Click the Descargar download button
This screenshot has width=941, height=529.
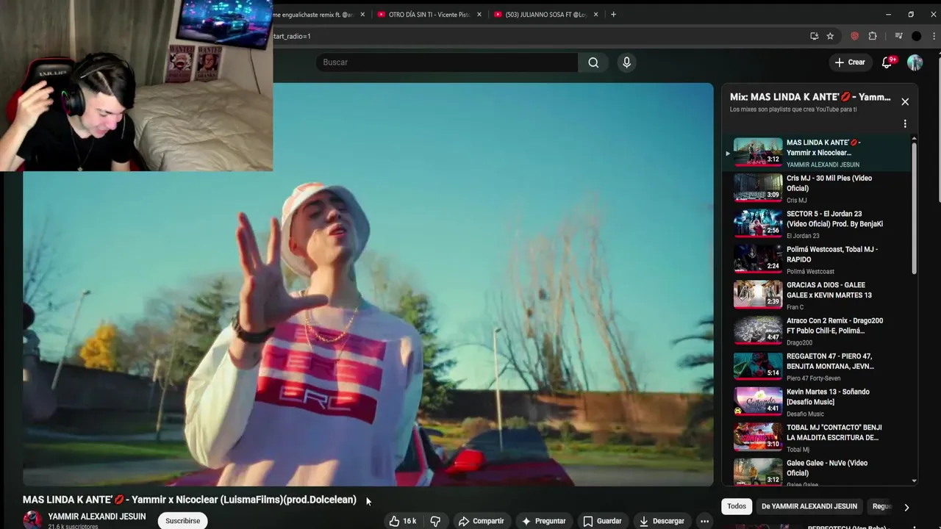coord(662,521)
